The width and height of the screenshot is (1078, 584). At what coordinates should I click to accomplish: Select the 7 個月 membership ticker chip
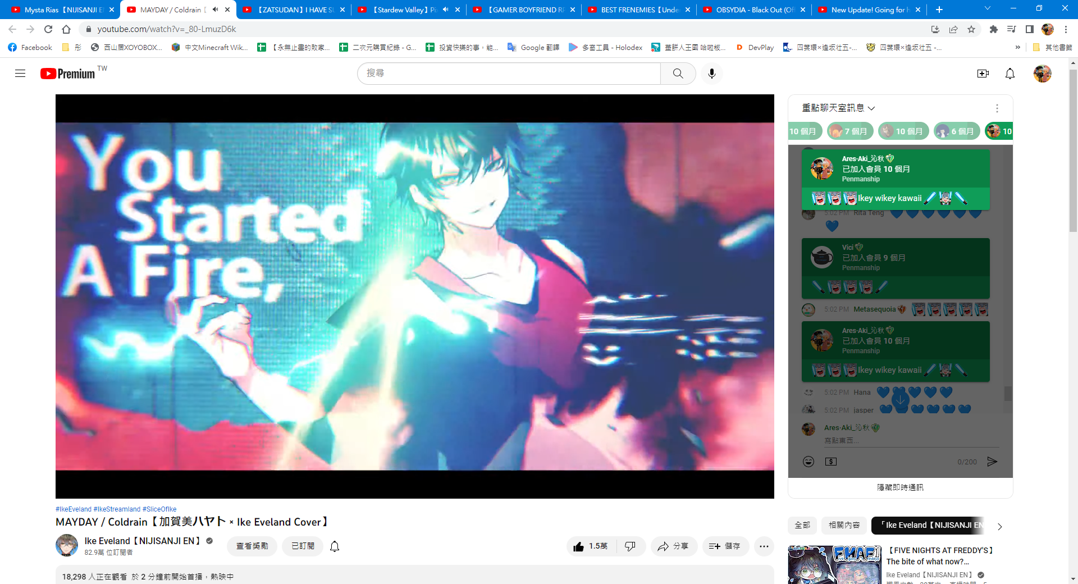tap(850, 131)
